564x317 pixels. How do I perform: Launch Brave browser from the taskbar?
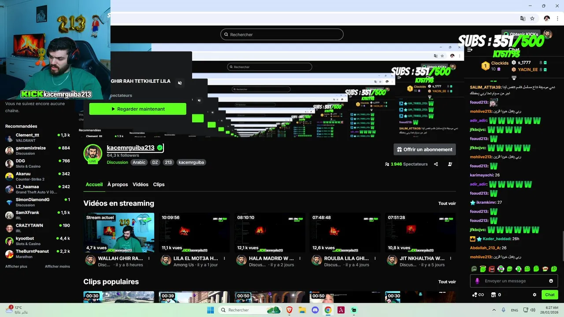point(289,310)
